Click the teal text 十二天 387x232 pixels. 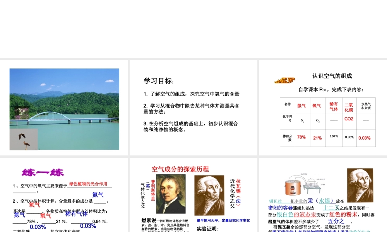[331, 208]
